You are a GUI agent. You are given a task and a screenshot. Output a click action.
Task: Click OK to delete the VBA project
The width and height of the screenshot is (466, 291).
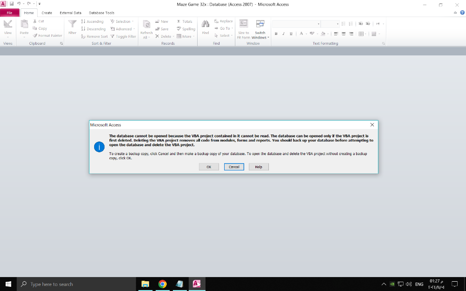(209, 167)
